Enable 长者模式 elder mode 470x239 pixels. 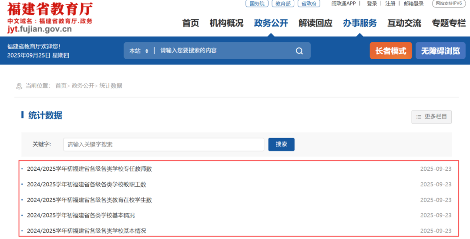(390, 51)
